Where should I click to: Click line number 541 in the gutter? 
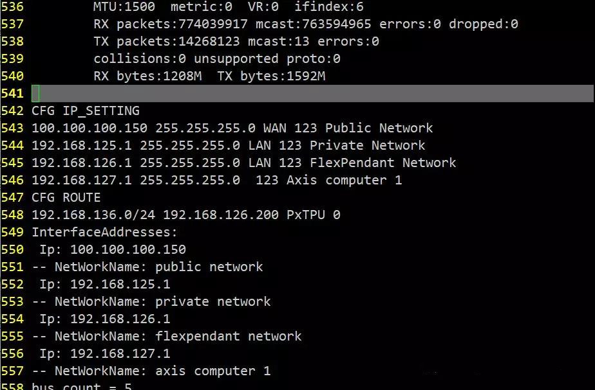click(x=12, y=93)
